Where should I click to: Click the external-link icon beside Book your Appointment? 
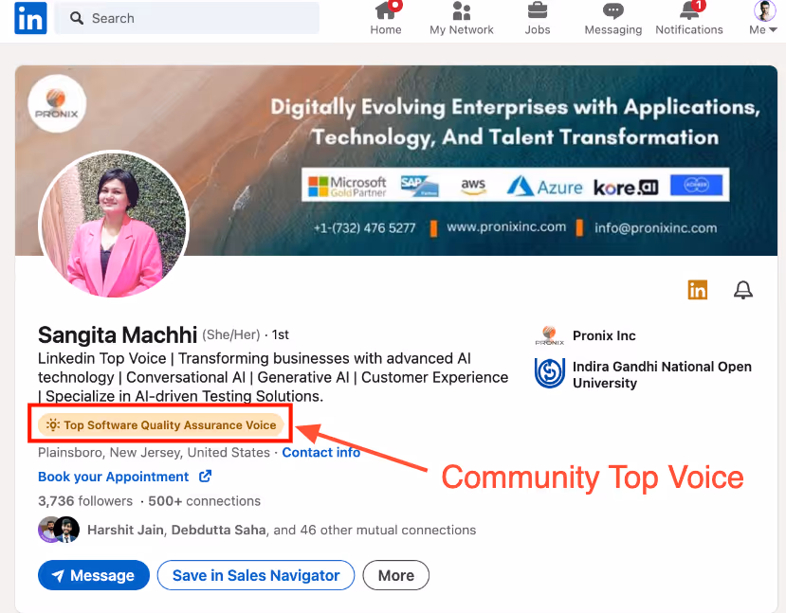(205, 477)
